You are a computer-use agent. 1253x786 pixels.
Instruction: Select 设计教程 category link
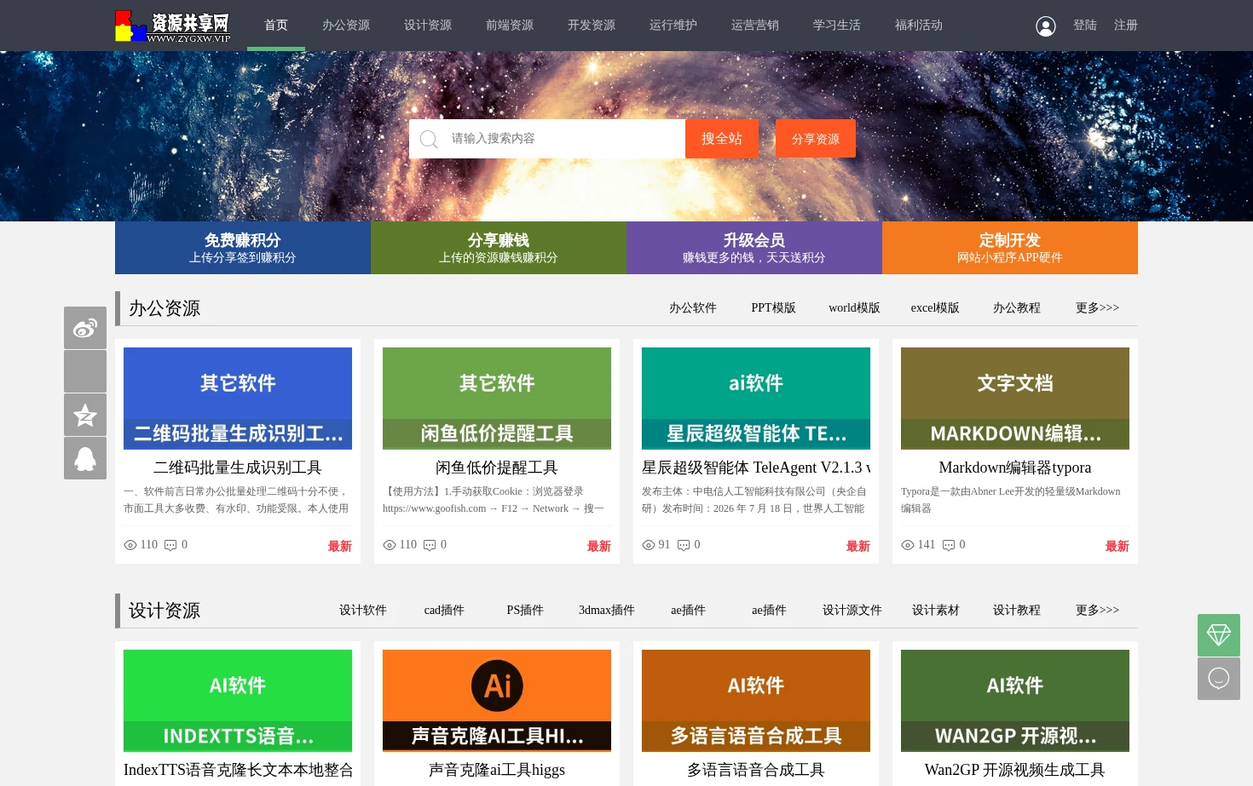pyautogui.click(x=1017, y=611)
